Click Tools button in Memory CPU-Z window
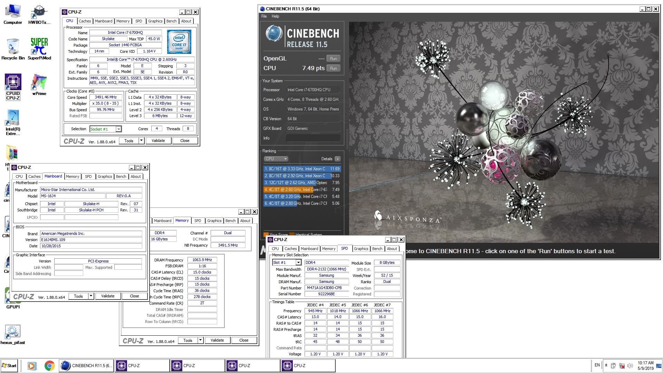 tap(188, 341)
